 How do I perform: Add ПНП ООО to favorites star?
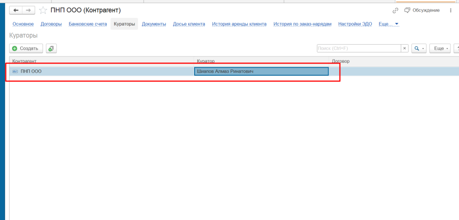click(x=43, y=11)
